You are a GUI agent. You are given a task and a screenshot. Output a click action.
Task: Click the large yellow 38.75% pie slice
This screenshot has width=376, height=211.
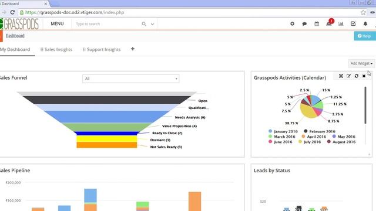click(308, 111)
